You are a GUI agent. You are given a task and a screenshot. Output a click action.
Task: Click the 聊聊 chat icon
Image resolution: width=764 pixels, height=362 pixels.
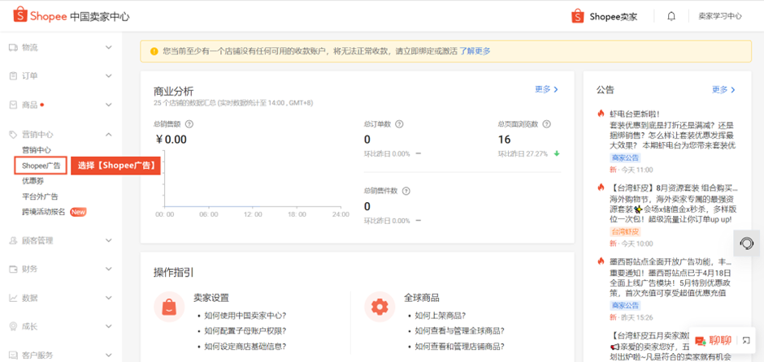(x=701, y=341)
